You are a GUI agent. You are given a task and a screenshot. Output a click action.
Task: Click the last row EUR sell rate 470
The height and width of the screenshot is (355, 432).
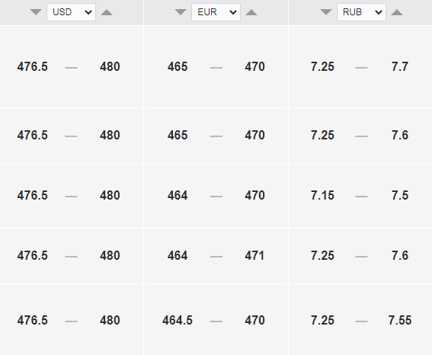pyautogui.click(x=254, y=320)
